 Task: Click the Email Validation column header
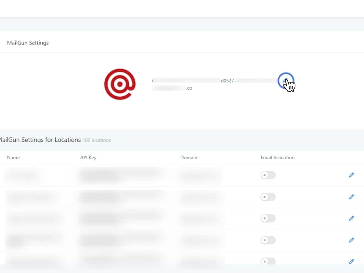[277, 157]
